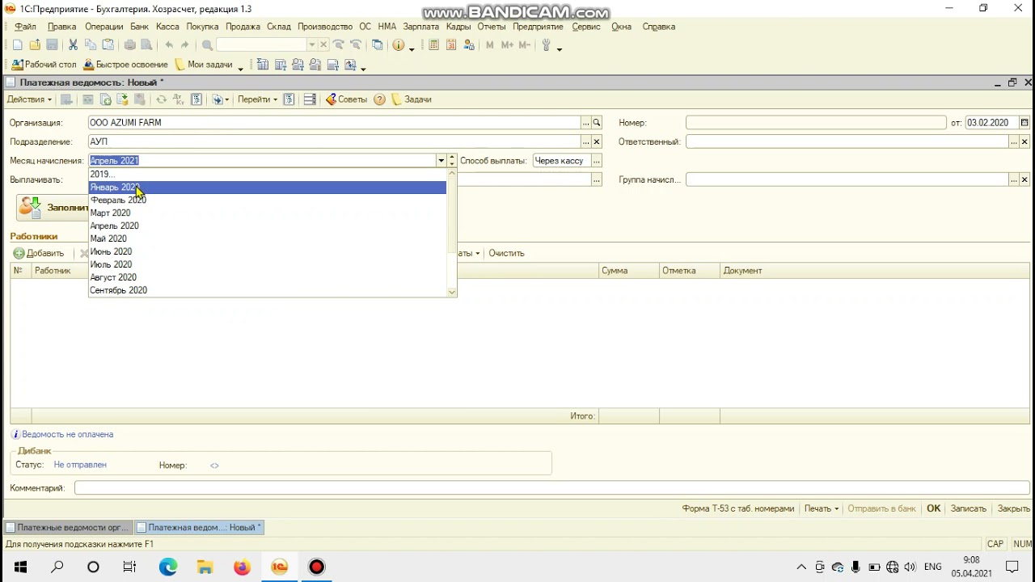Click the month list scrollbar down arrow

pyautogui.click(x=452, y=292)
